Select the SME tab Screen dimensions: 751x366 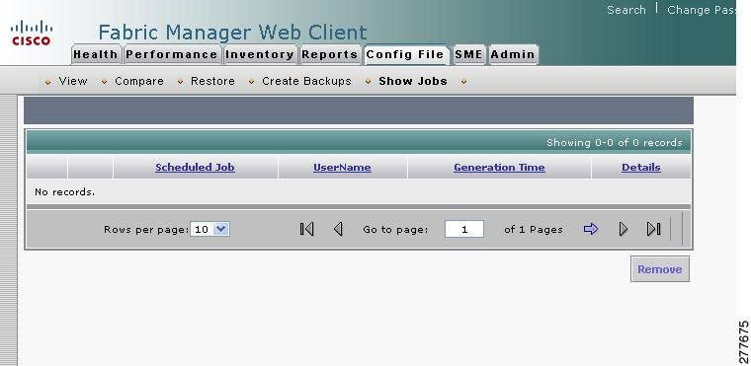click(x=468, y=54)
